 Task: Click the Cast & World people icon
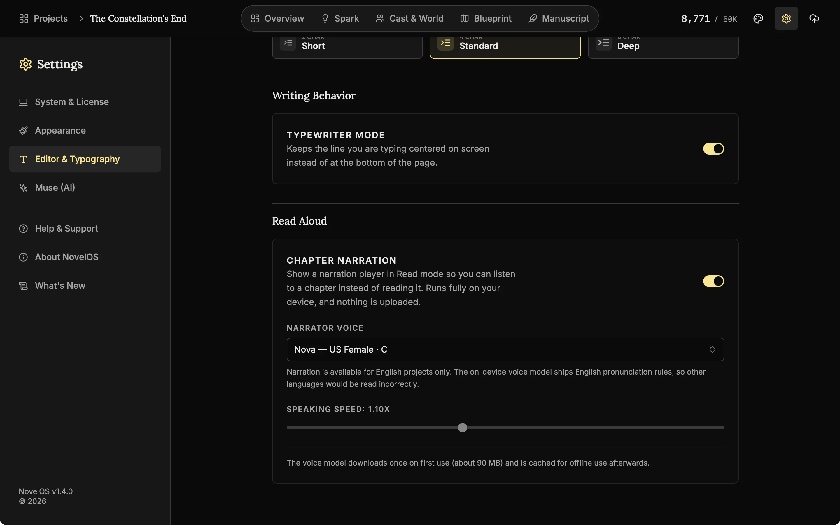(380, 18)
